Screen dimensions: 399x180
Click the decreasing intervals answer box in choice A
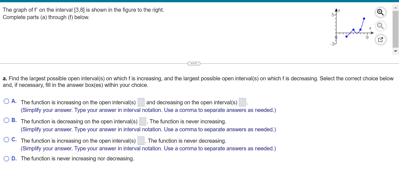tap(242, 102)
